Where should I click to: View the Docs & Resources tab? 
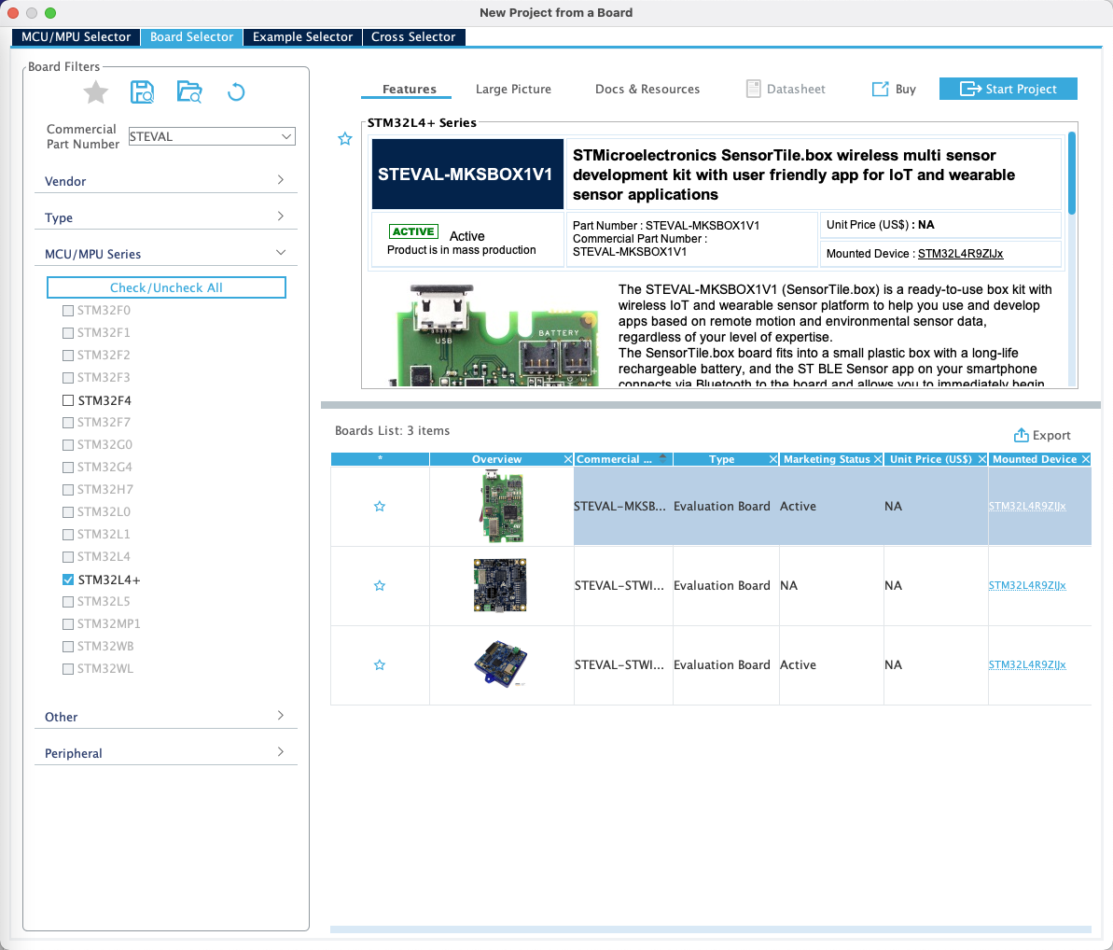[x=647, y=90]
